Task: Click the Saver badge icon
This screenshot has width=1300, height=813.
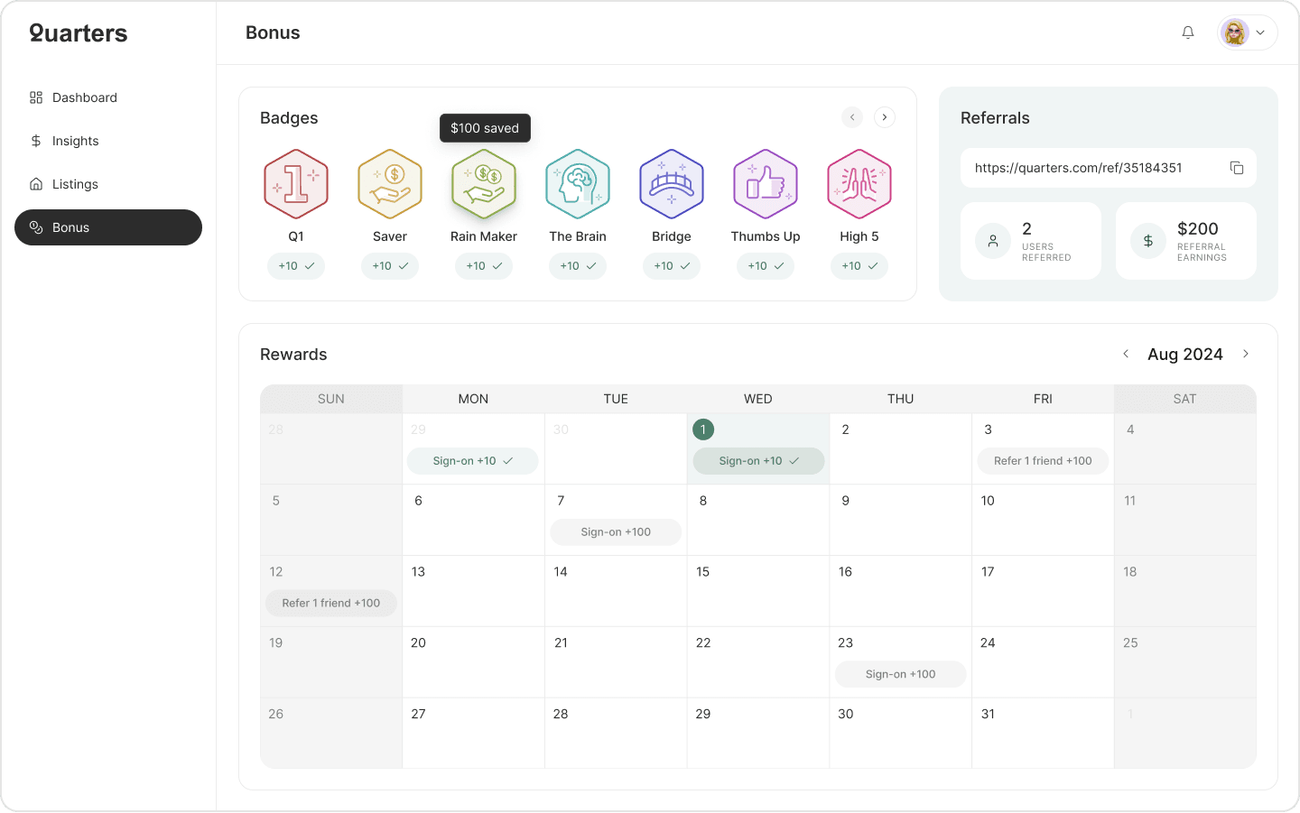Action: (x=390, y=183)
